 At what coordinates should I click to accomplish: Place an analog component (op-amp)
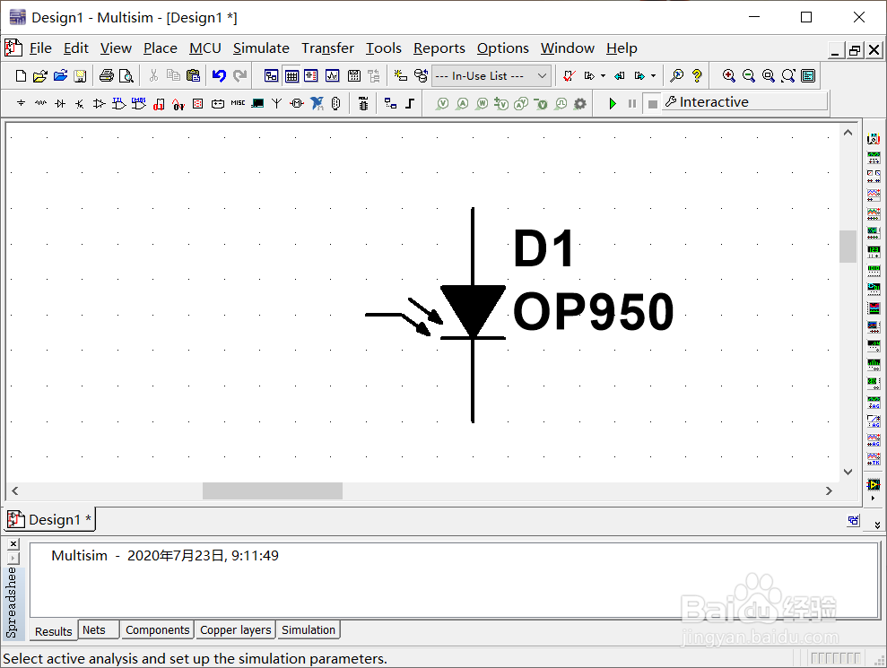[x=100, y=103]
